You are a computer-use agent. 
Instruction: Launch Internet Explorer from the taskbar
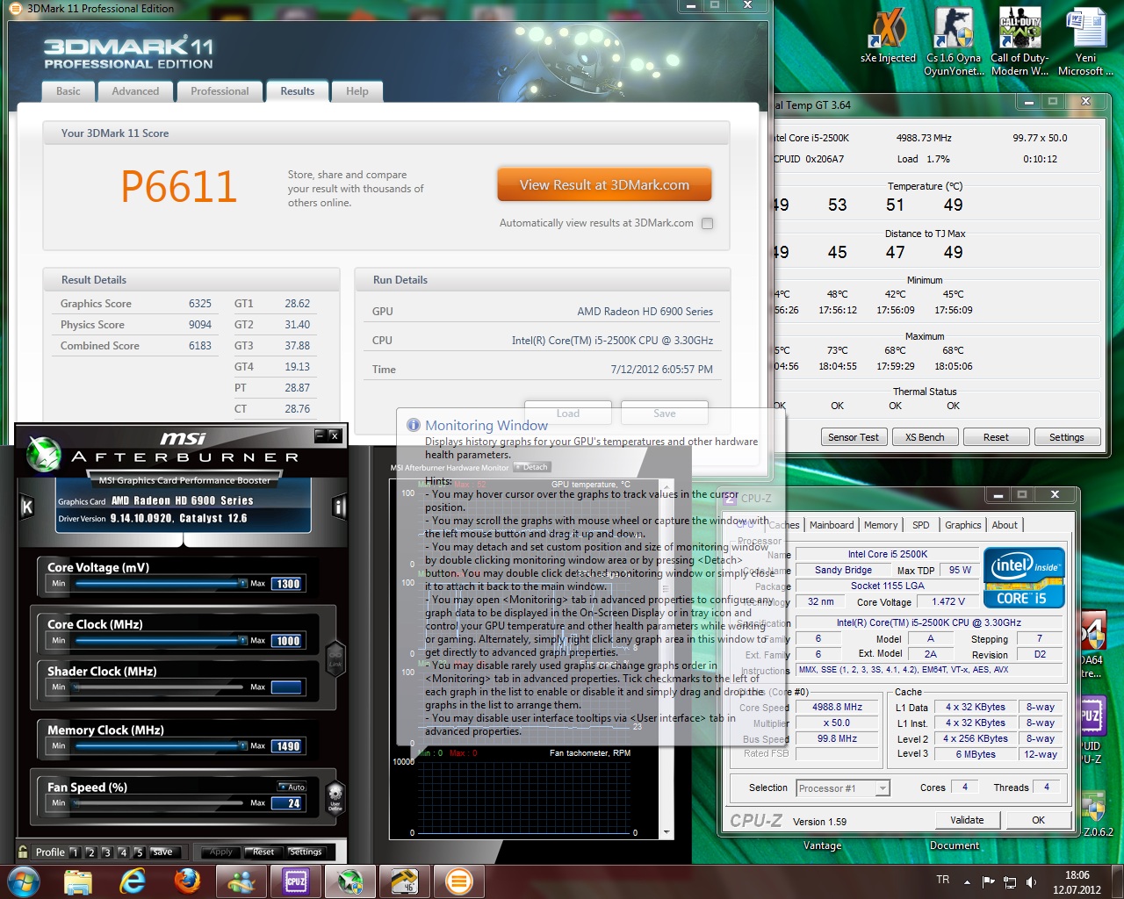pos(133,881)
